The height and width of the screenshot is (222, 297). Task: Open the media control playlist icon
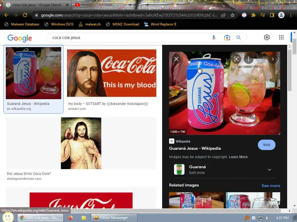pos(263,15)
